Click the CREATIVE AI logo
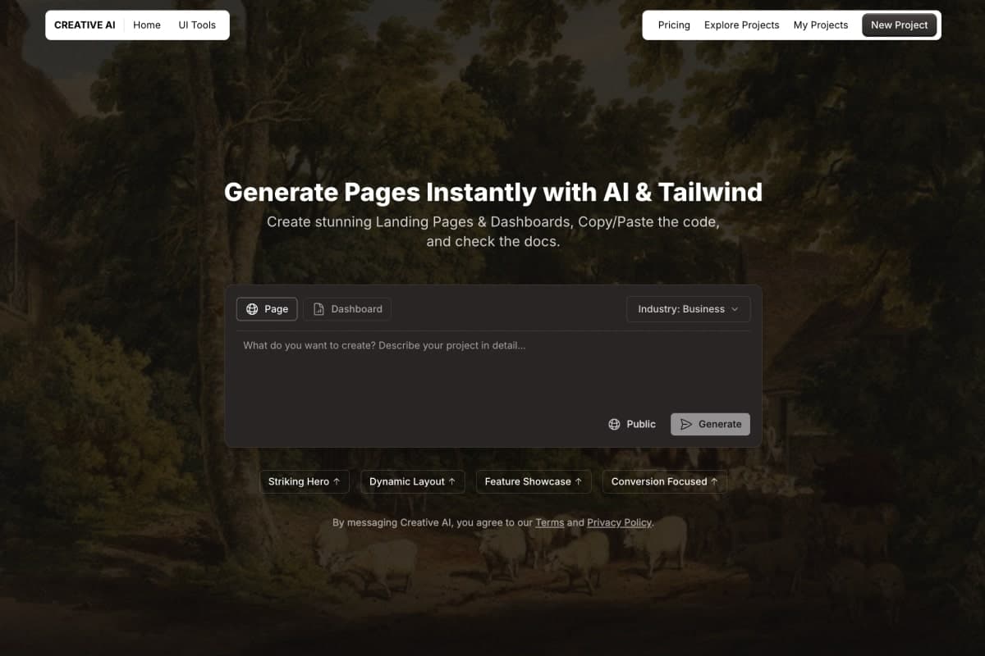985x656 pixels. pos(85,25)
